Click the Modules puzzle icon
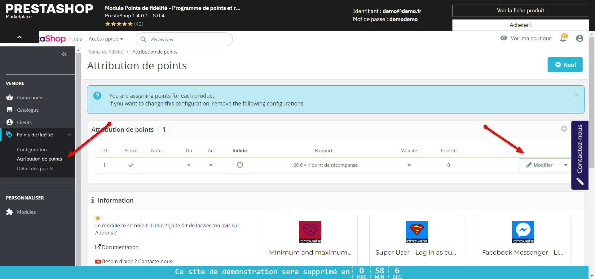Screen dimensions: 595x279 10,212
